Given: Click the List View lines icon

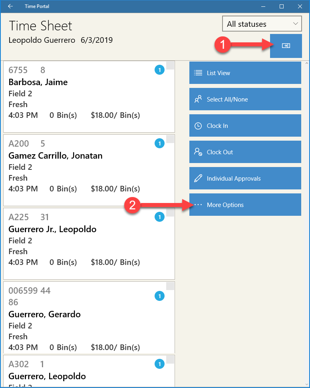Looking at the screenshot, I should pos(198,73).
